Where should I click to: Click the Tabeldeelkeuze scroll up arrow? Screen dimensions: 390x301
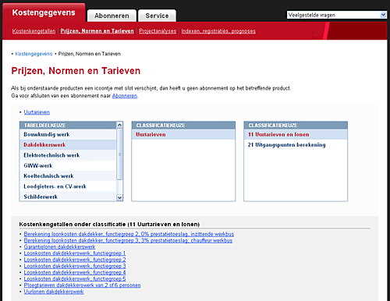click(x=119, y=125)
